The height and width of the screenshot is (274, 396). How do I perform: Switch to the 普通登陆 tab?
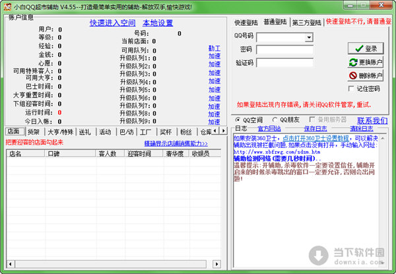click(x=275, y=22)
